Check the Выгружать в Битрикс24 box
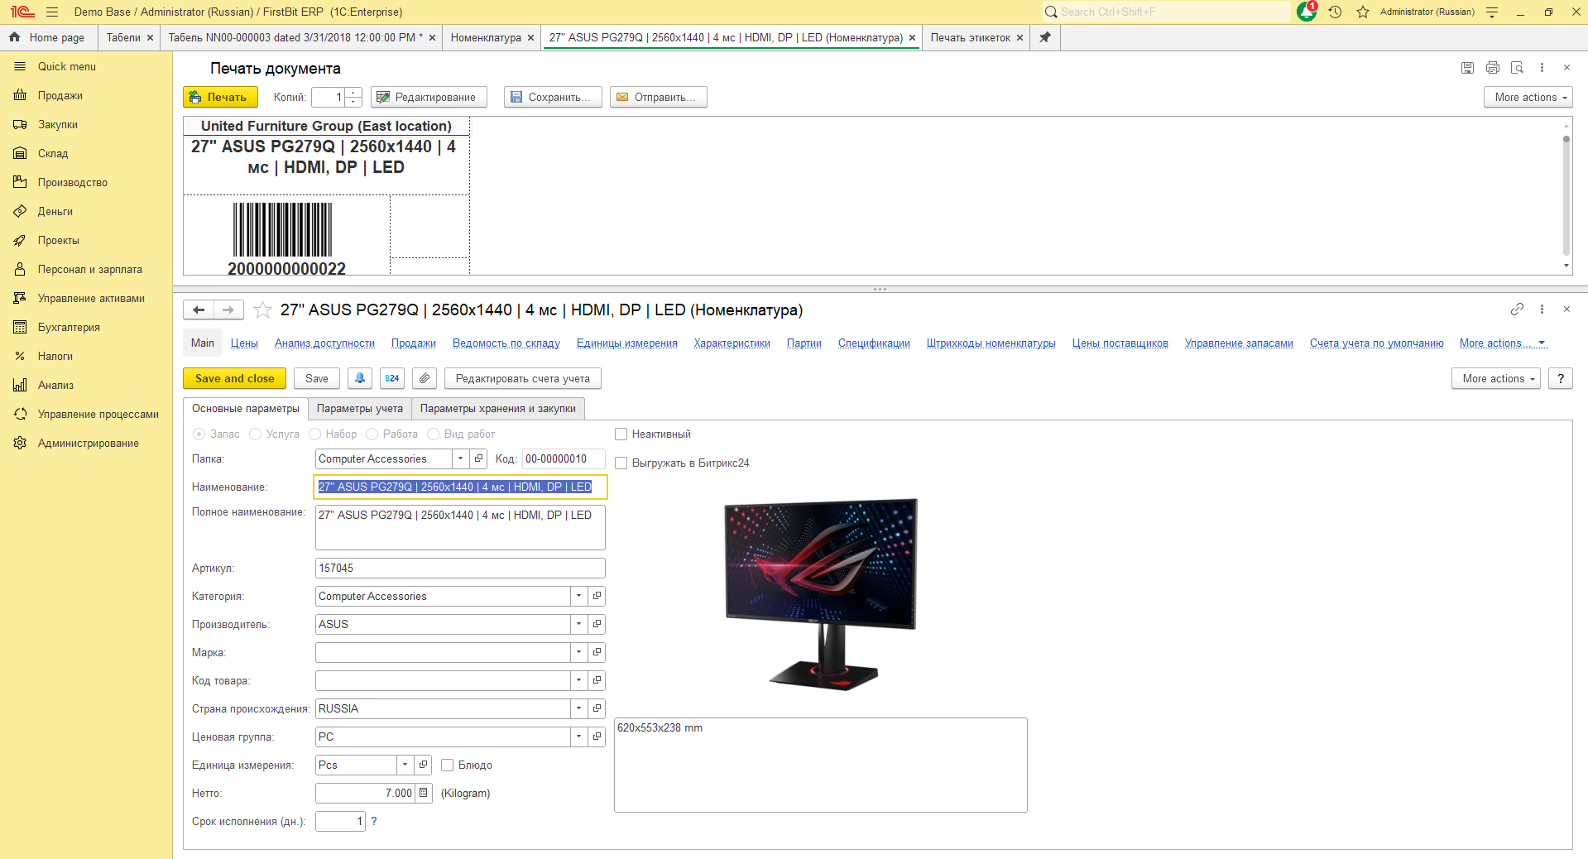Viewport: 1588px width, 859px height. point(621,463)
